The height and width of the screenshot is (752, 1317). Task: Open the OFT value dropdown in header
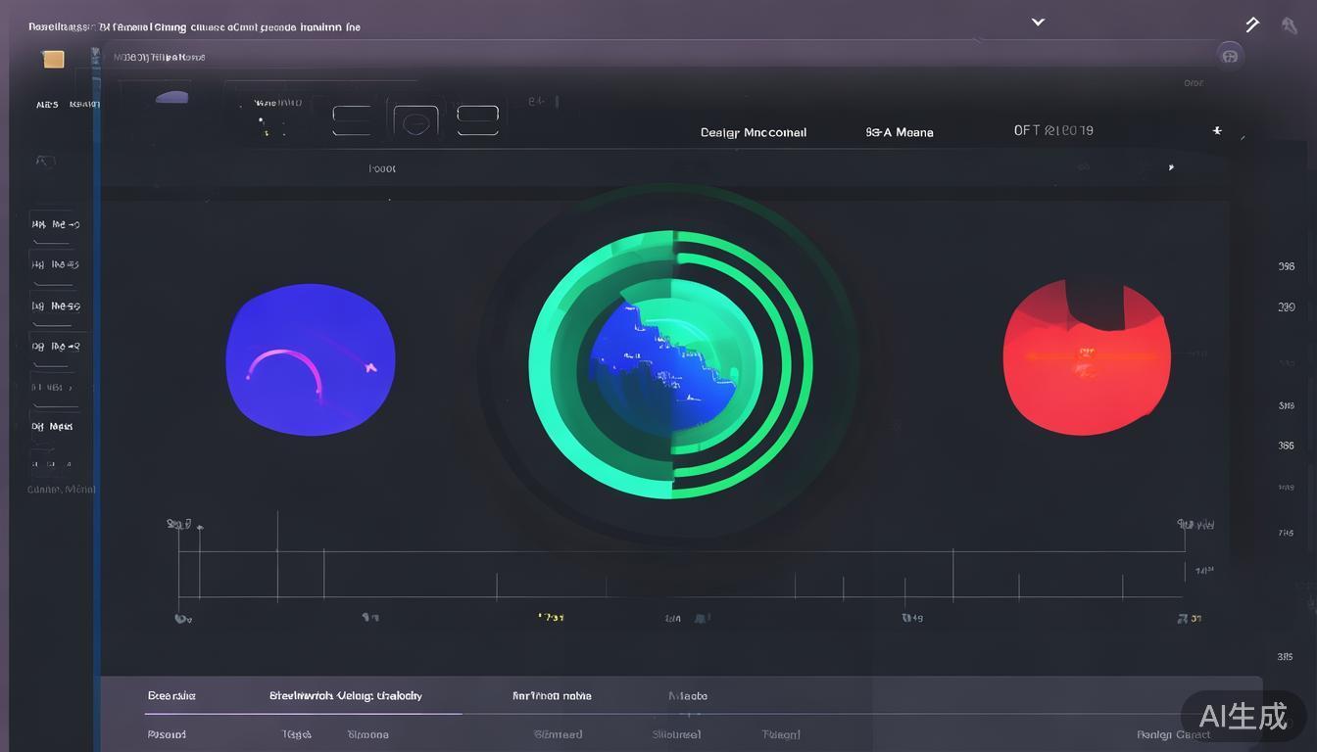click(x=1053, y=130)
